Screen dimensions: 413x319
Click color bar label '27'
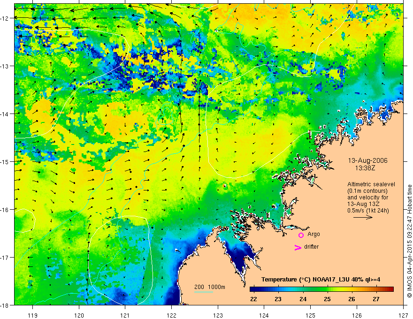tap(376, 299)
